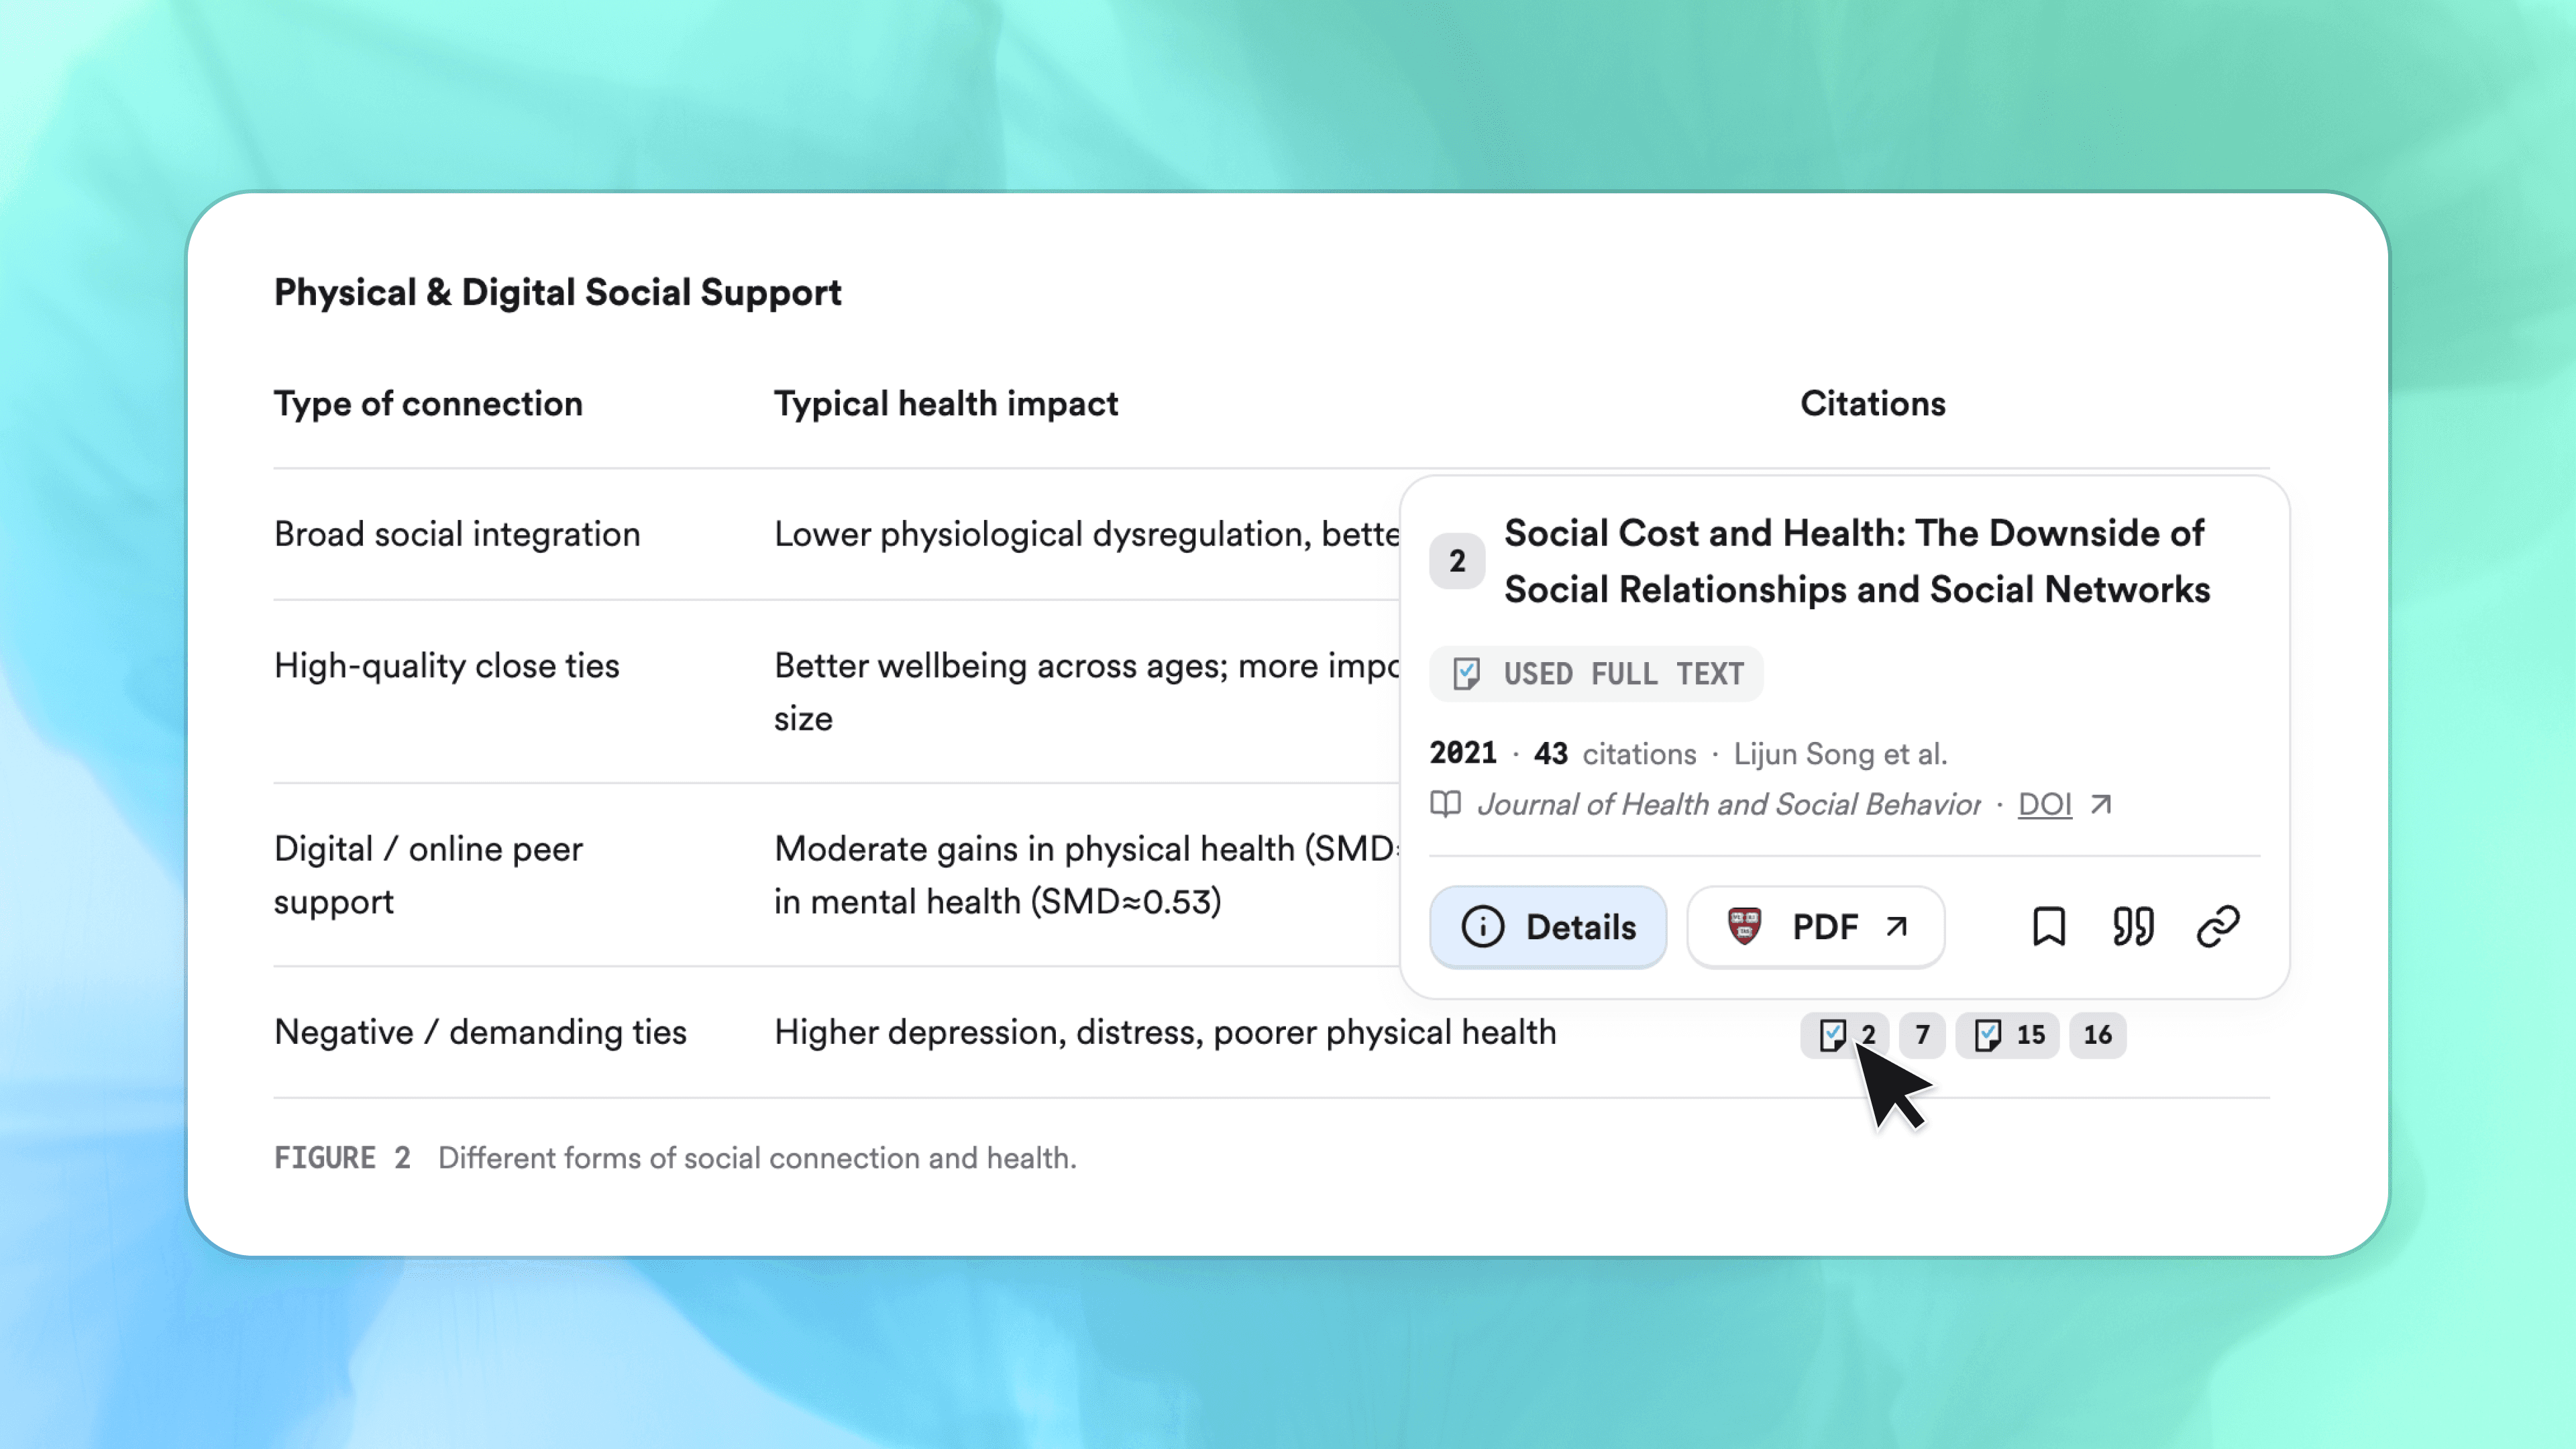Click full-text checkmark icon on citation 2

1832,1034
